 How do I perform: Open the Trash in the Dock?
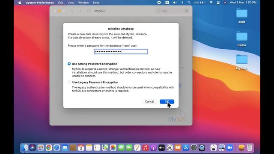click(x=250, y=148)
